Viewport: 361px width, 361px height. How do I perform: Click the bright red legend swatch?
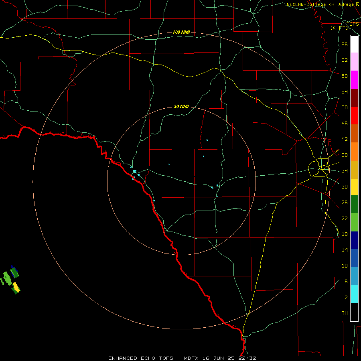click(x=354, y=116)
